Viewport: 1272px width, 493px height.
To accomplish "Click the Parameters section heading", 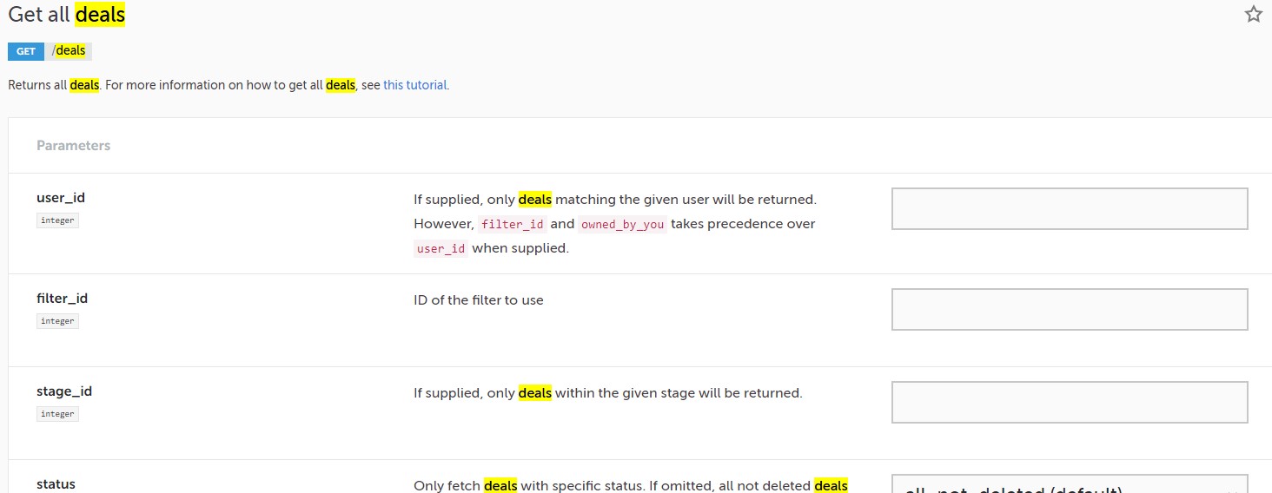I will 74,146.
